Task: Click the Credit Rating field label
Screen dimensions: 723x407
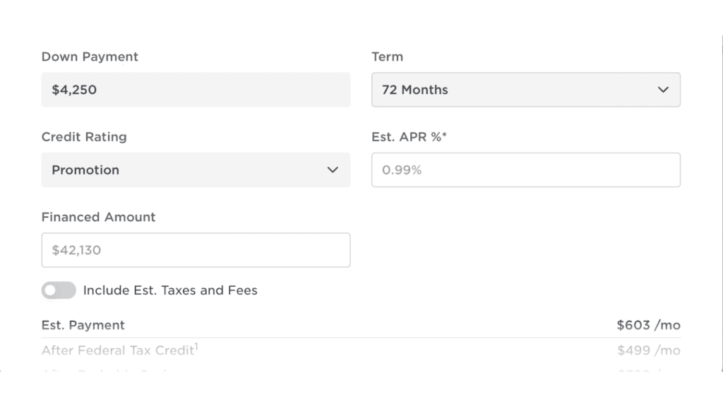Action: click(x=84, y=137)
